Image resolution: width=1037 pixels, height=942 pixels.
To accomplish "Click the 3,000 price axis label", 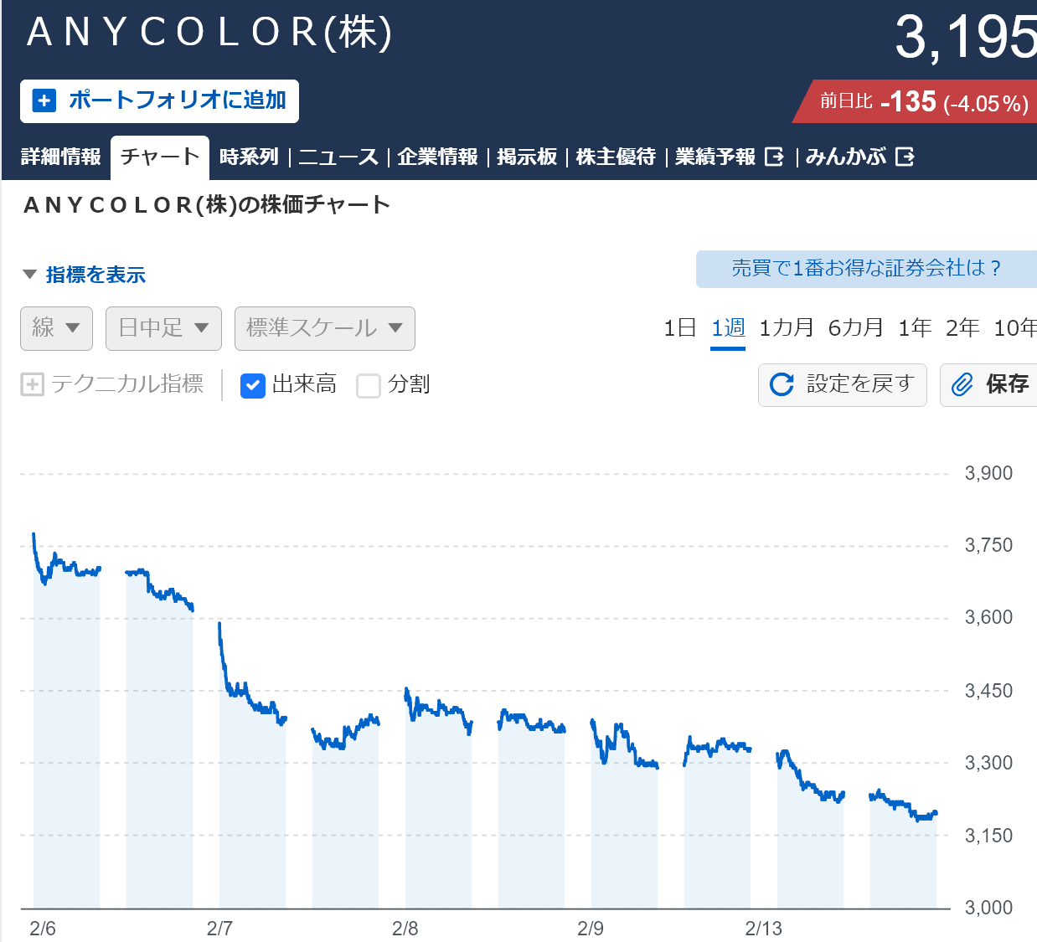I will point(988,908).
